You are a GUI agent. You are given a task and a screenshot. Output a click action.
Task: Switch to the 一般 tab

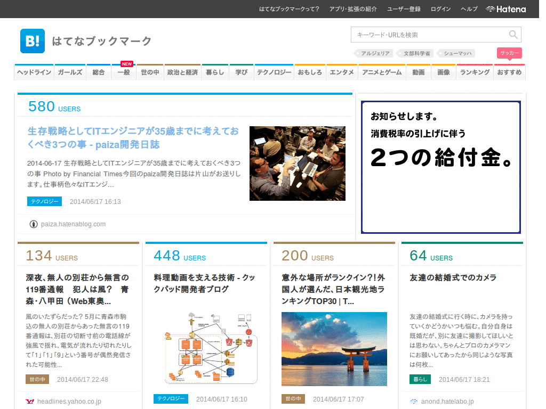click(x=124, y=72)
